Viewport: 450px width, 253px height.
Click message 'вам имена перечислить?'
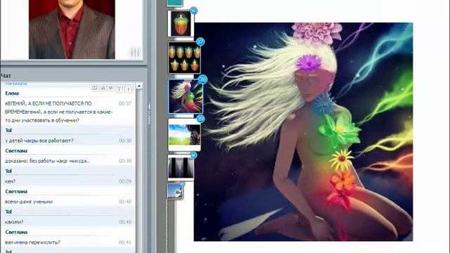pos(32,242)
